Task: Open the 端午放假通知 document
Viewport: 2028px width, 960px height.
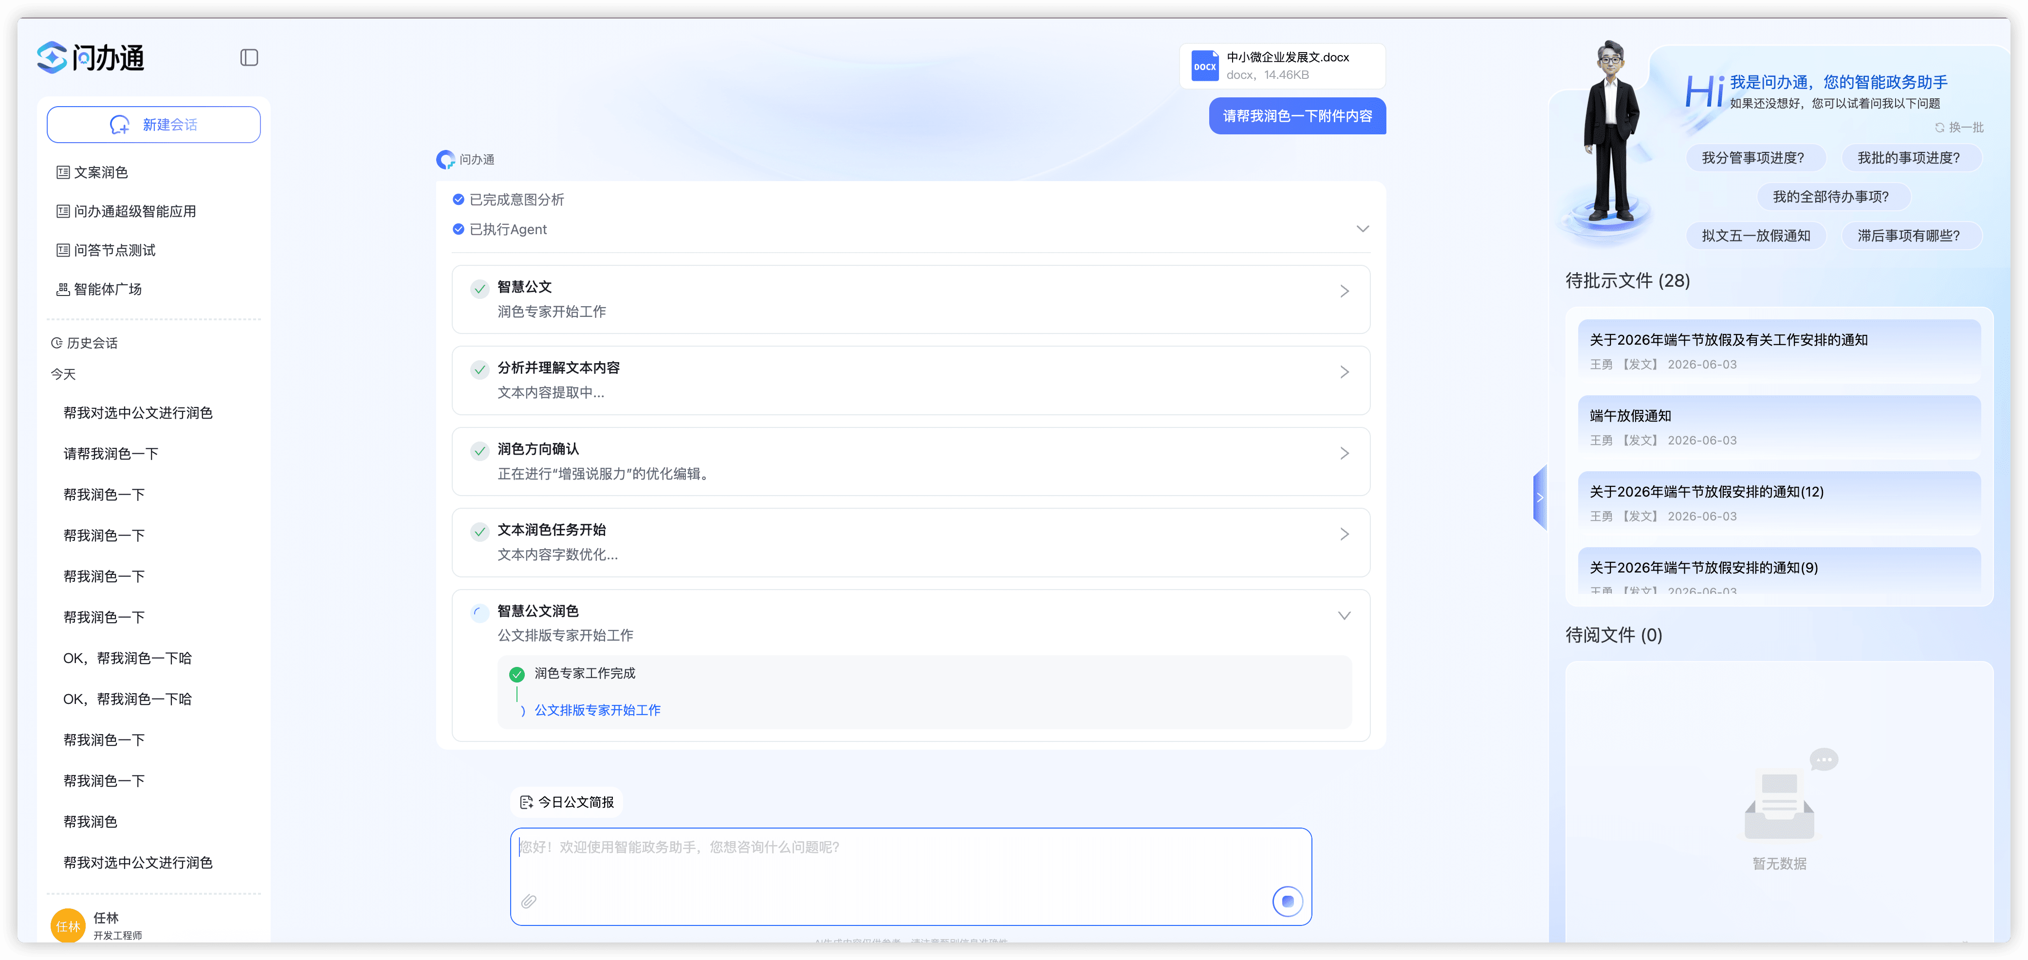Action: (x=1779, y=427)
